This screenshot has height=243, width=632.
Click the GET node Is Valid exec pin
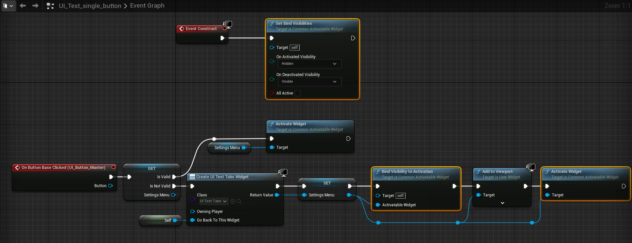(x=174, y=177)
